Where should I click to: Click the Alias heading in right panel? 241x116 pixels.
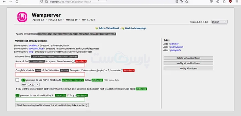[x=167, y=40]
